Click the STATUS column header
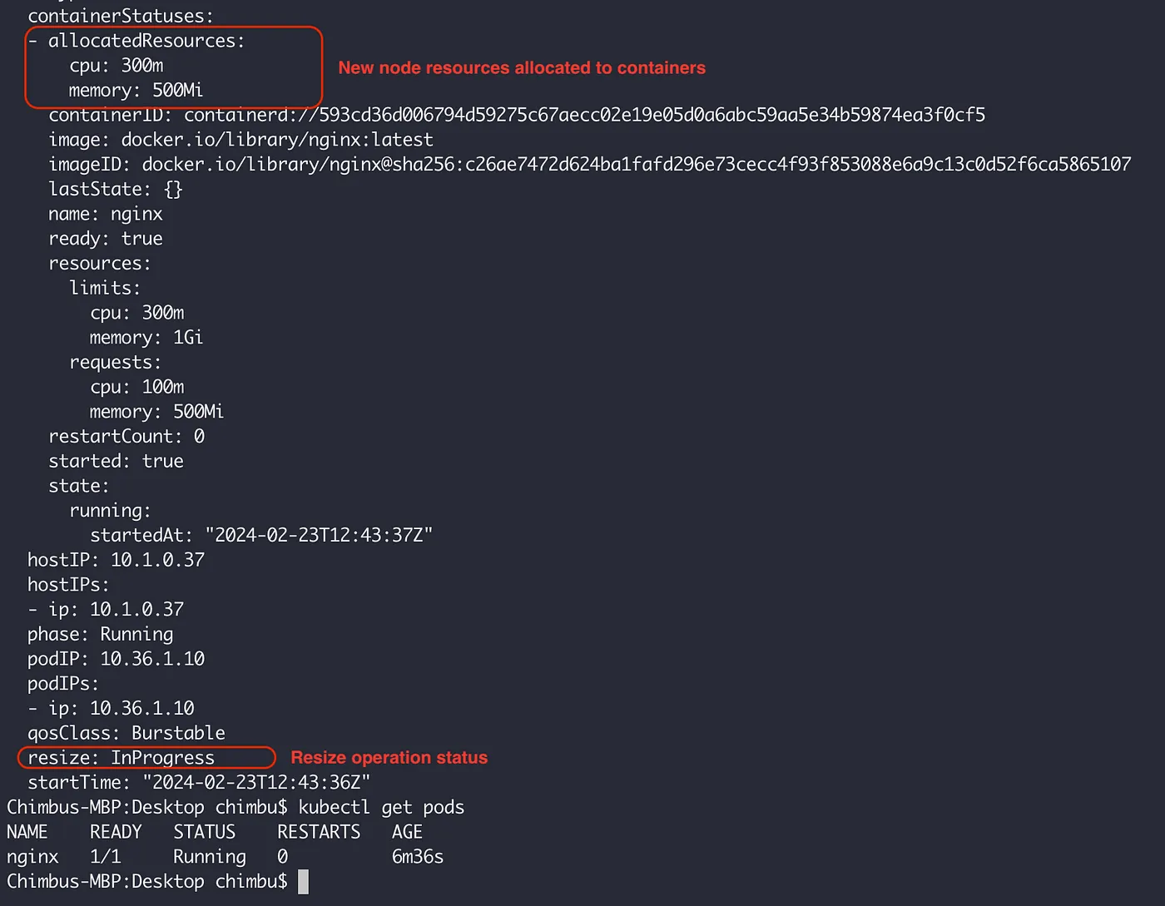The height and width of the screenshot is (906, 1165). point(204,832)
